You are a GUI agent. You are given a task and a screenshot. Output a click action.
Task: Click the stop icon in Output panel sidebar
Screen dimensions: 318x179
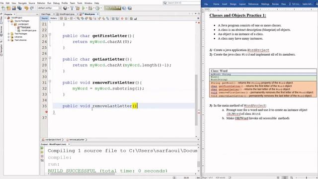coord(42,156)
